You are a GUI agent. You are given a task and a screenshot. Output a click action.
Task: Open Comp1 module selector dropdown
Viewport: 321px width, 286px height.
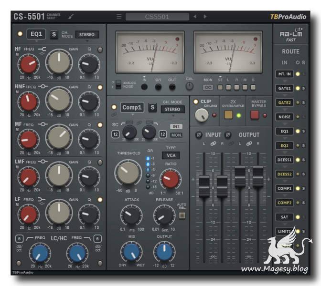132,107
